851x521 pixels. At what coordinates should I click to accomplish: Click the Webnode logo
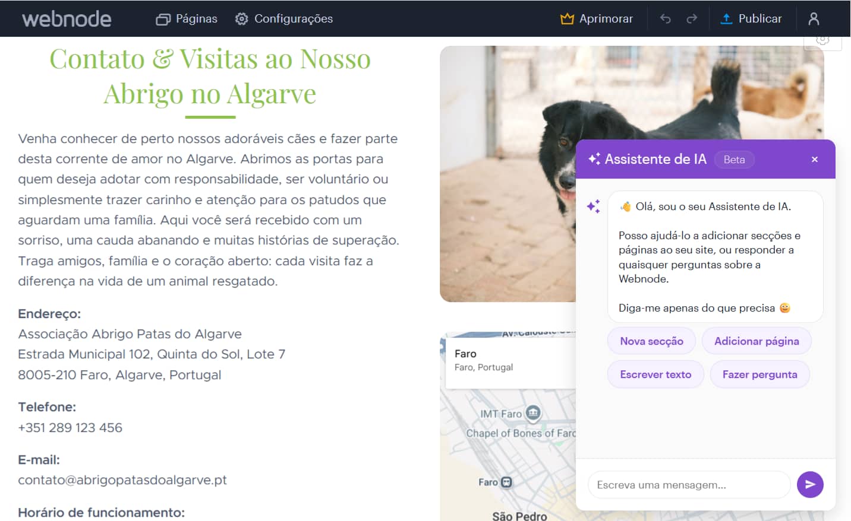pos(67,19)
